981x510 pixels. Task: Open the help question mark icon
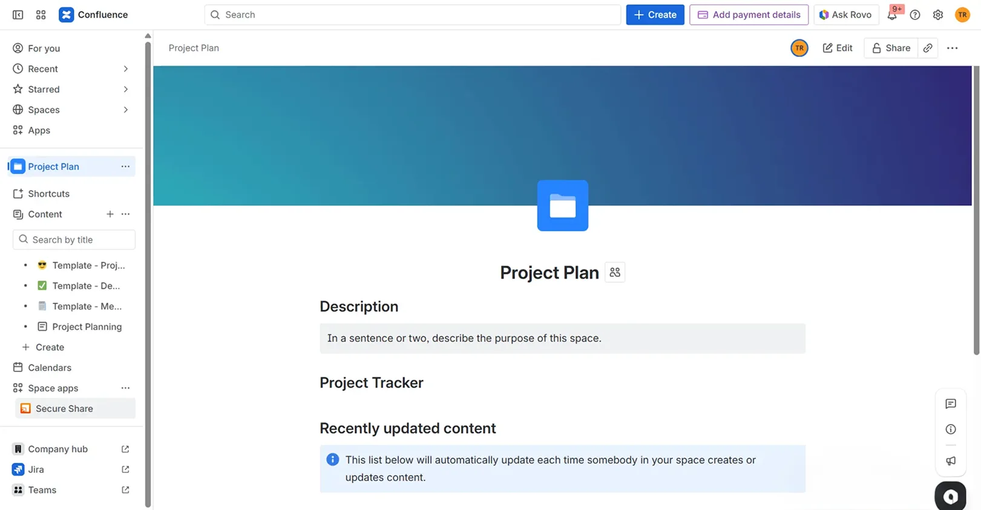(x=915, y=15)
